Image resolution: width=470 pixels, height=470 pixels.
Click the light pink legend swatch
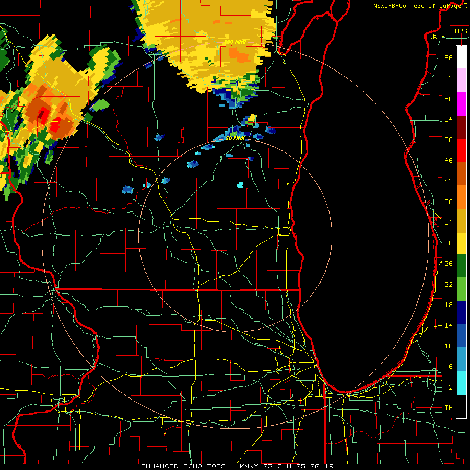point(461,80)
